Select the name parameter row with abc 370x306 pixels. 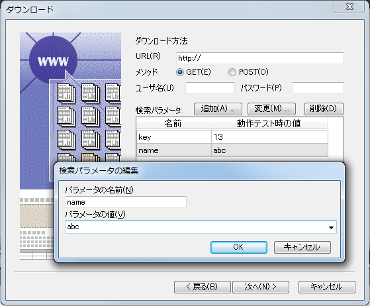pos(232,150)
